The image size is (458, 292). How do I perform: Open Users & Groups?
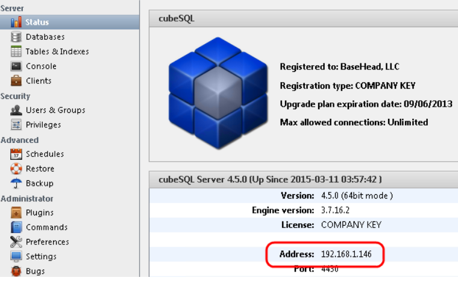coord(55,110)
